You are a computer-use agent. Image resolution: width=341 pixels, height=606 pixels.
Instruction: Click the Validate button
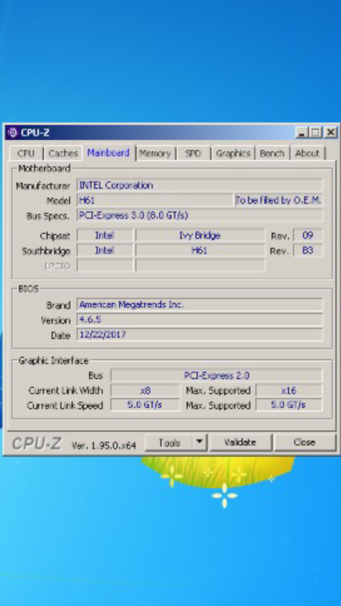point(240,443)
